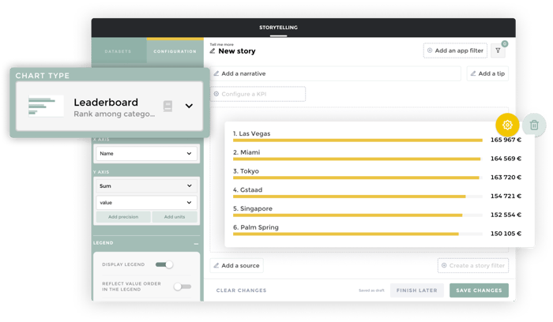This screenshot has height=322, width=553.
Task: Click the trash delete icon
Action: click(x=534, y=125)
